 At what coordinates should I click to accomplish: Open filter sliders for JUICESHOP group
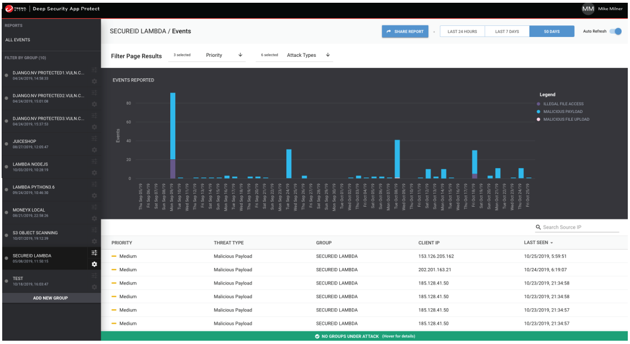coord(95,138)
